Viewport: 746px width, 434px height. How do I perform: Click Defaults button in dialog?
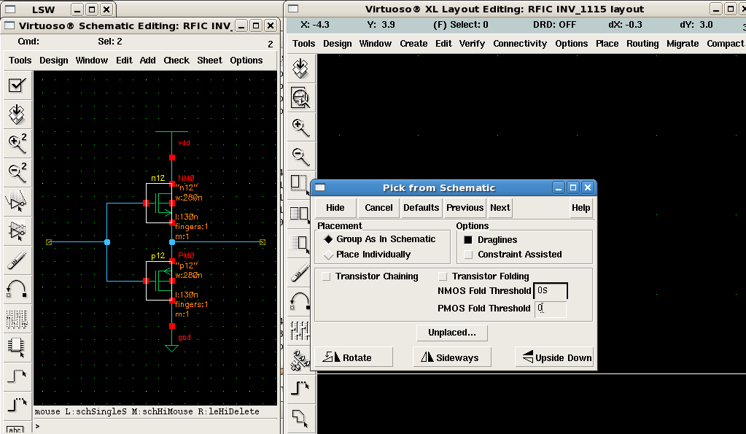(x=421, y=208)
